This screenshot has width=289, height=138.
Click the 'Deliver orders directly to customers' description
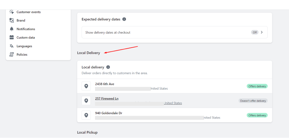tap(114, 73)
